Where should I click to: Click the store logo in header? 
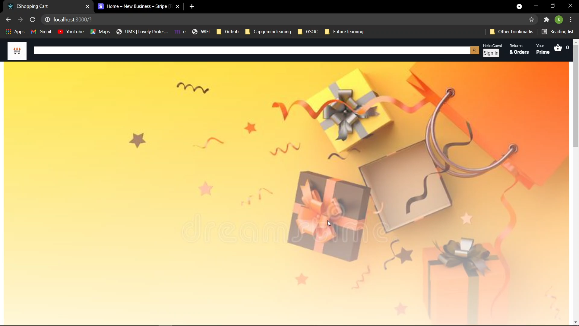(17, 51)
